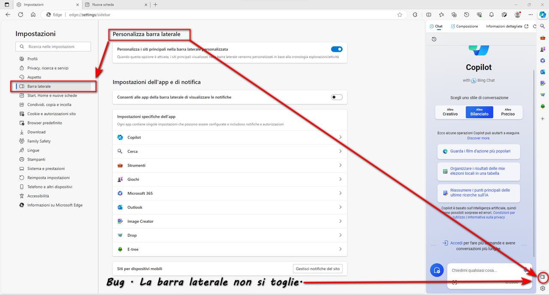Image resolution: width=549 pixels, height=295 pixels.
Task: Open the Tools briefcase sidebar icon
Action: pos(543,38)
